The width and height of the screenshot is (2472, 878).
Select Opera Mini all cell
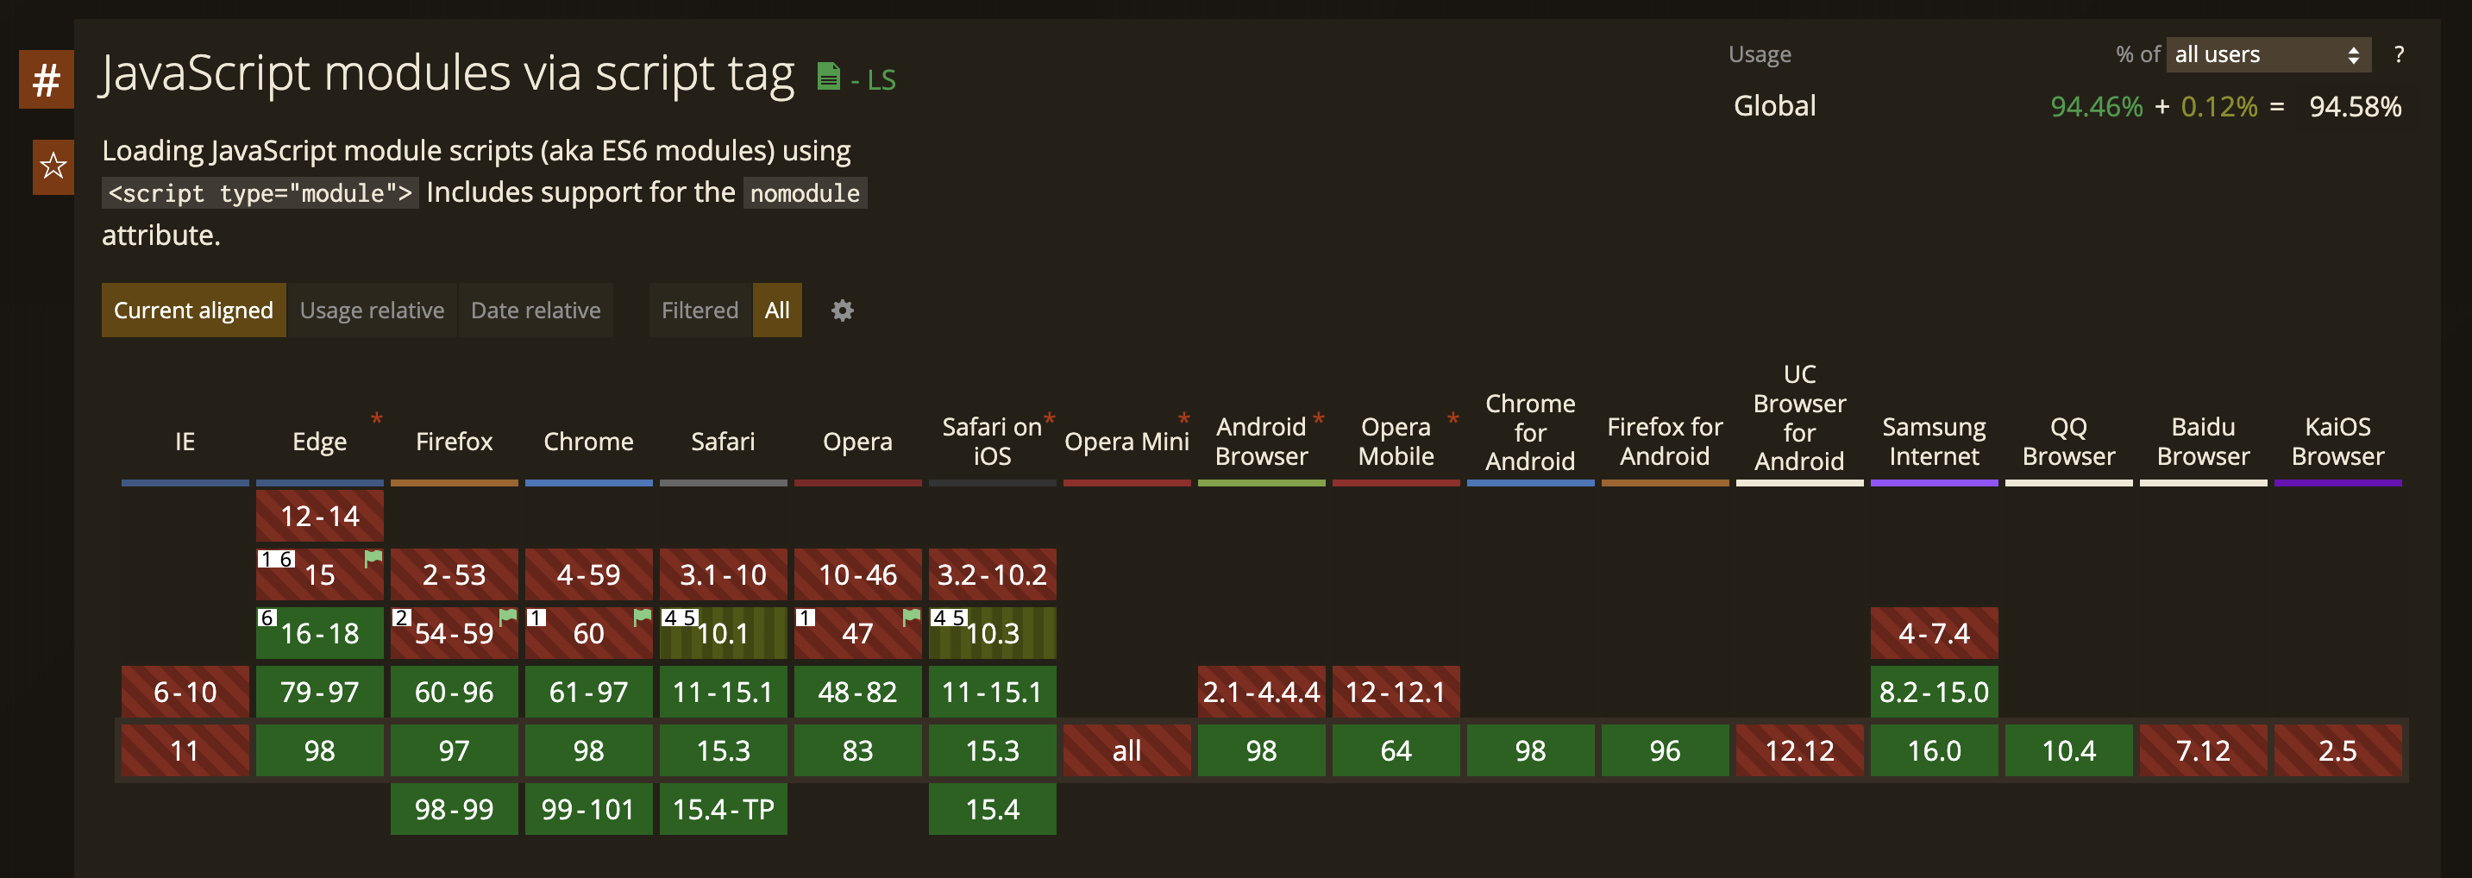point(1126,750)
